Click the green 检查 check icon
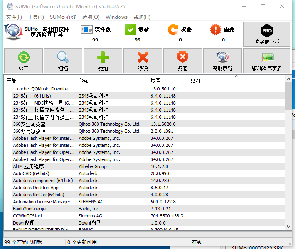Screen dimensions: 295x249 pyautogui.click(x=24, y=57)
